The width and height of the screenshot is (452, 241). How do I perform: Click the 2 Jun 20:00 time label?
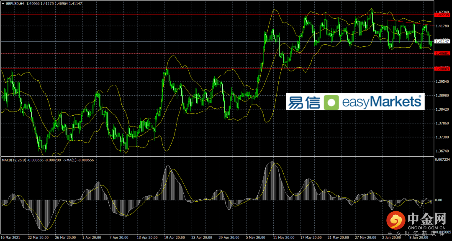coord(392,238)
